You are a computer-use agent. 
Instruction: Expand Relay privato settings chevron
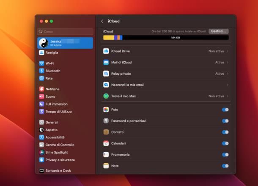click(x=228, y=74)
